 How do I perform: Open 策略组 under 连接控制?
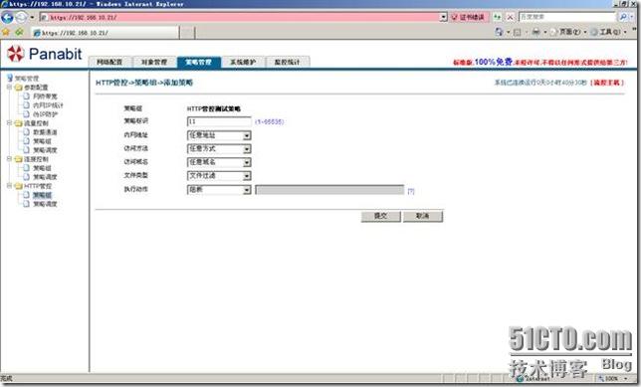pyautogui.click(x=42, y=168)
